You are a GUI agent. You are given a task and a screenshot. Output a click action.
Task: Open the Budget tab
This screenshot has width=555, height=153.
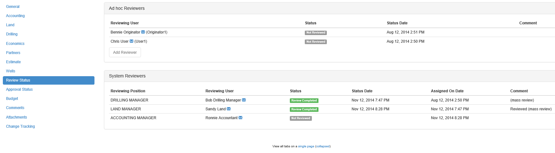(12, 99)
